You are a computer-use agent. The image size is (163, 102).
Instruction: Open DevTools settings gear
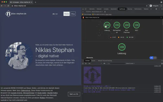[x=156, y=9]
